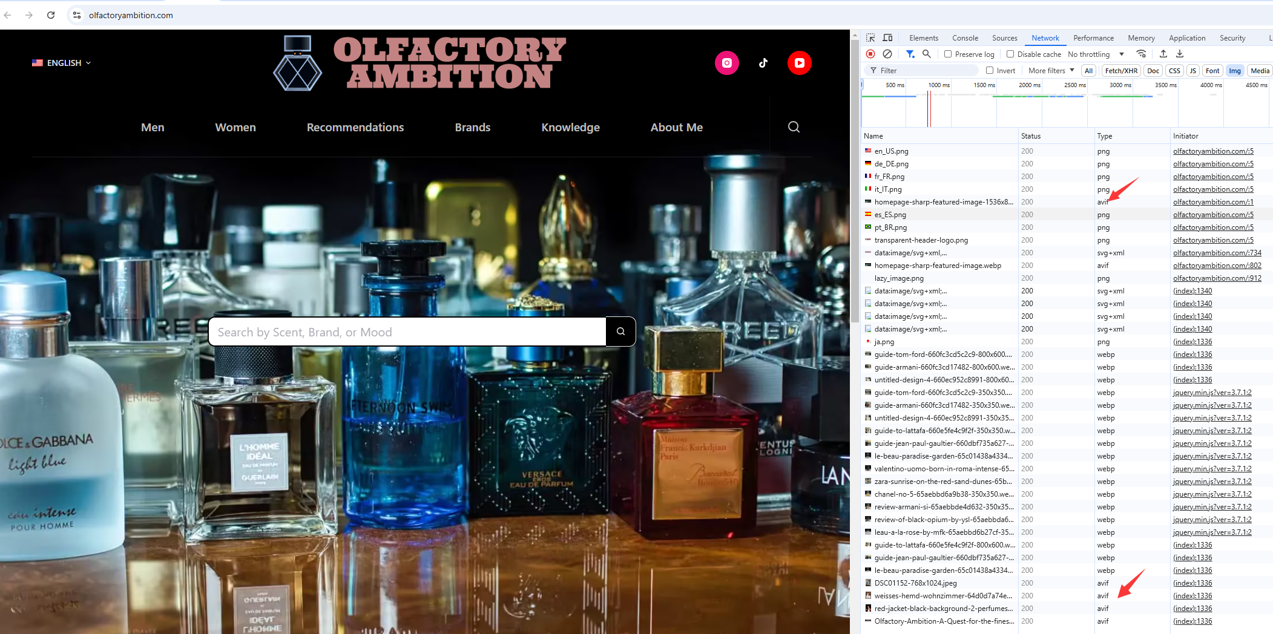The height and width of the screenshot is (634, 1273).
Task: Toggle the Img resource type filter
Action: coord(1235,71)
